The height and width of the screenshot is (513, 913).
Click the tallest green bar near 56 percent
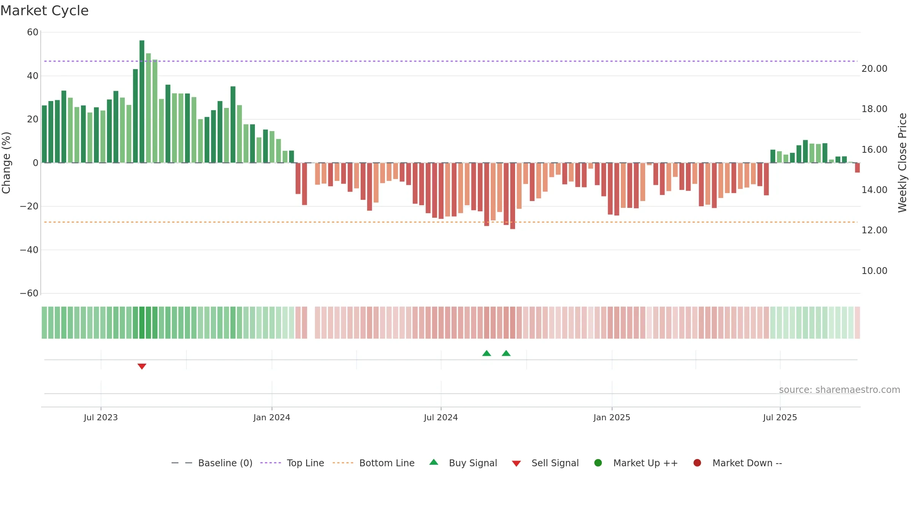point(142,101)
